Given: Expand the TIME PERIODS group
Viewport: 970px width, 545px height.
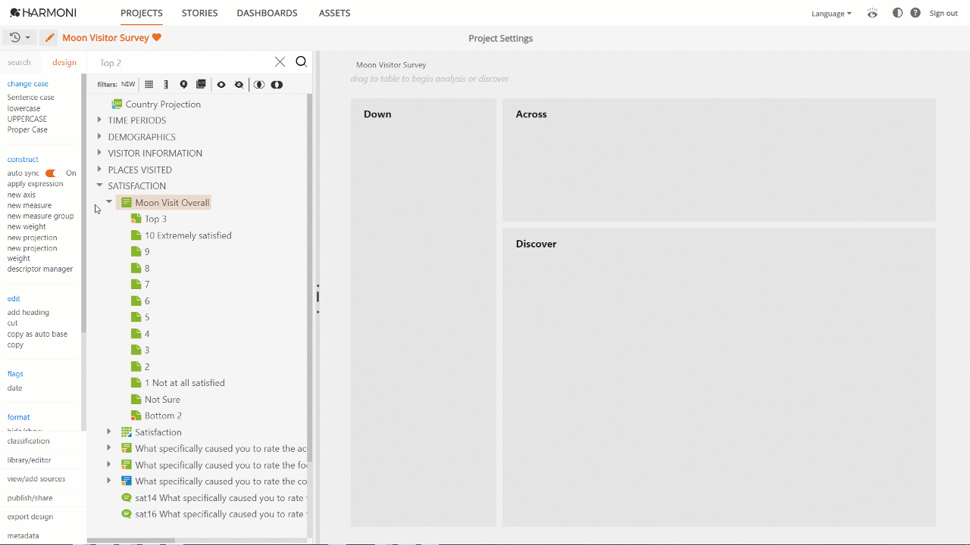Looking at the screenshot, I should (99, 120).
